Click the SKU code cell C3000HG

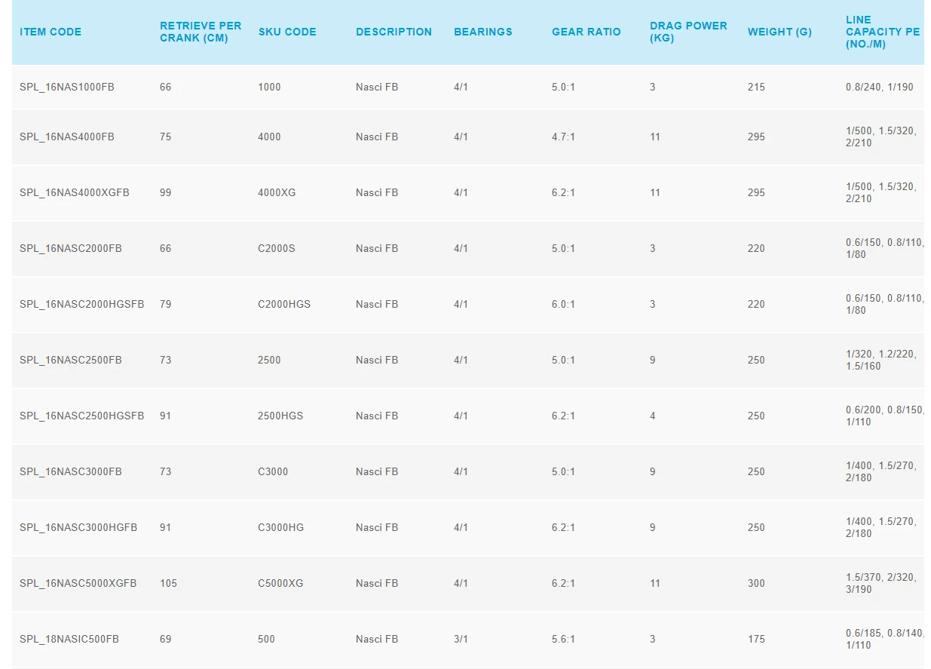281,527
